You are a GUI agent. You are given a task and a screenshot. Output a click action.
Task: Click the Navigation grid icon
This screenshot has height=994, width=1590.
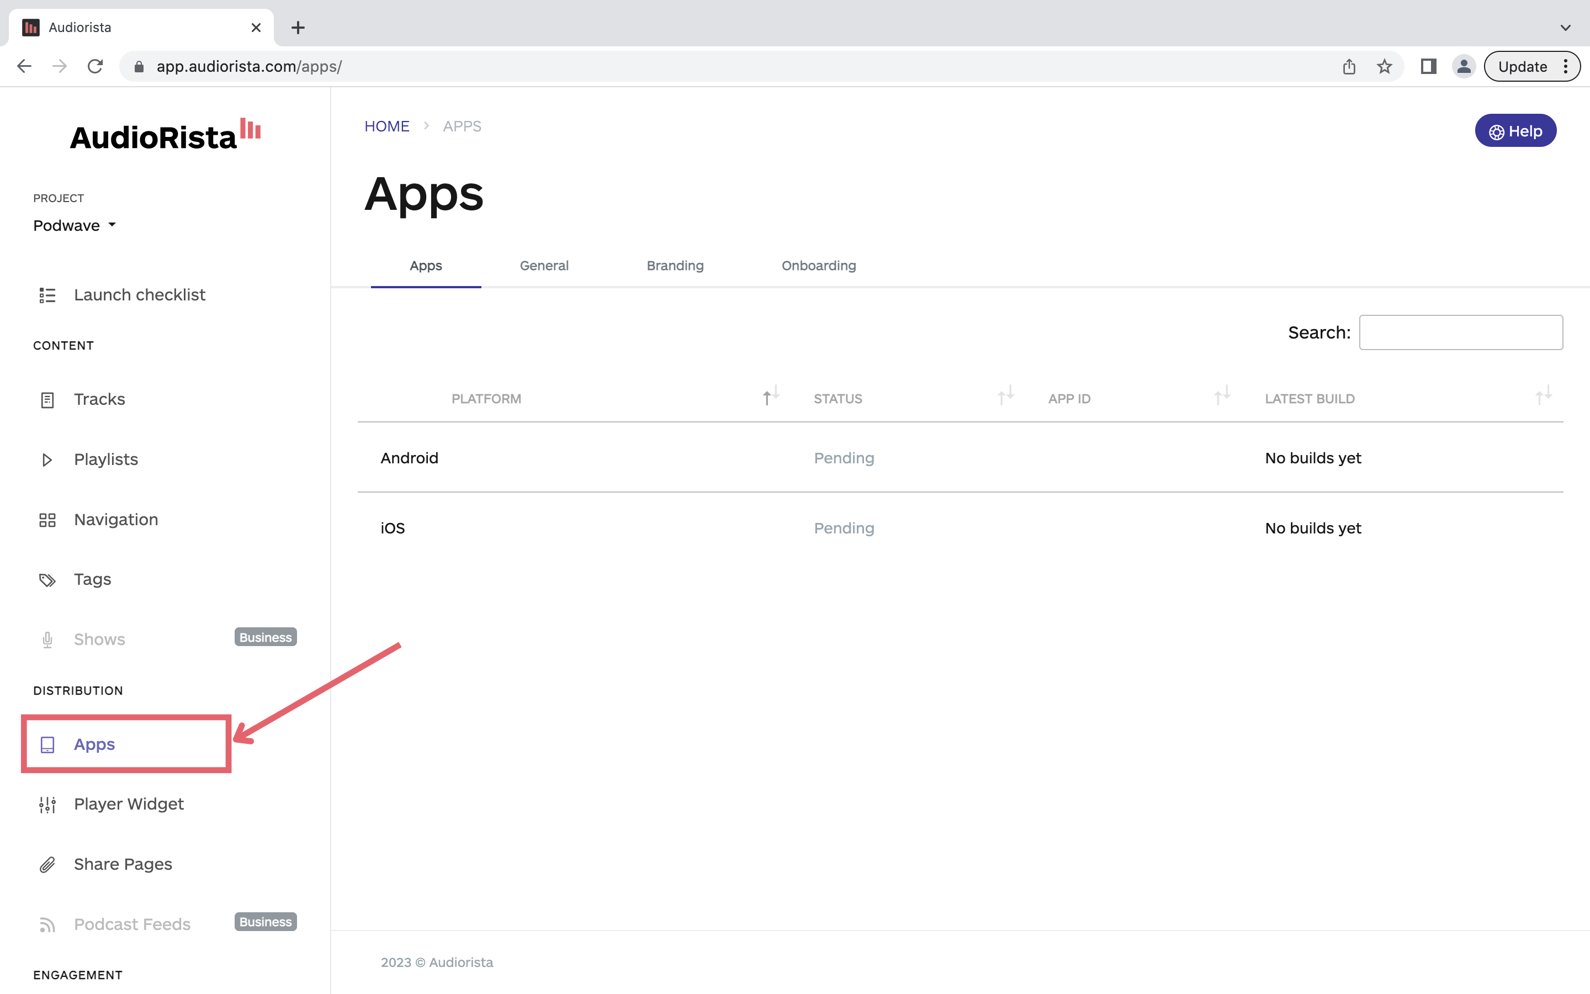(x=47, y=520)
